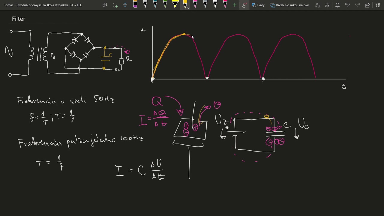Select the gray-tipped pen

point(205,4)
